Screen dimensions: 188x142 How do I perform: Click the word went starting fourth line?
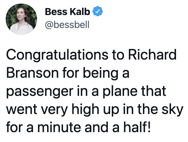click(x=22, y=109)
